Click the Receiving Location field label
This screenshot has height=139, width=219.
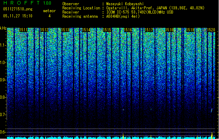pos(81,8)
